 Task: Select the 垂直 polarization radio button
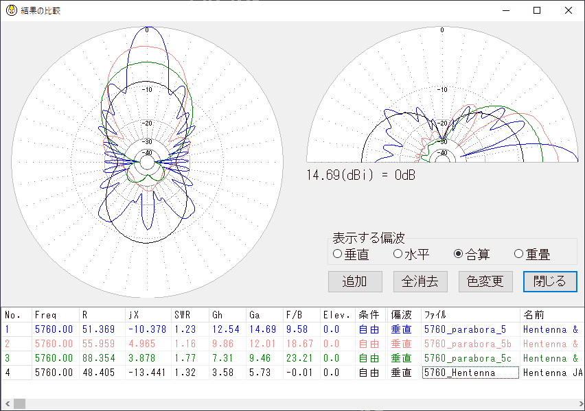click(337, 255)
